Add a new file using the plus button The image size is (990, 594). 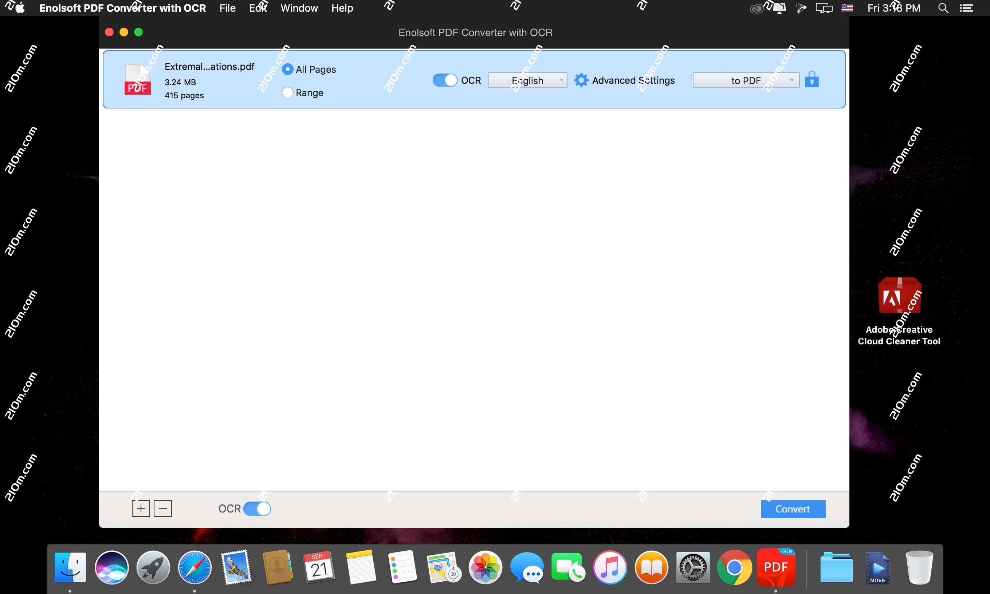tap(141, 508)
